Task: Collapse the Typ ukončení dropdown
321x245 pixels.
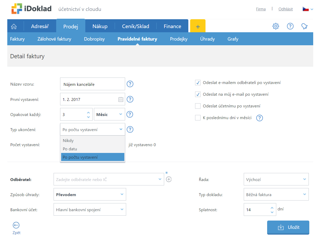Action: (93, 130)
